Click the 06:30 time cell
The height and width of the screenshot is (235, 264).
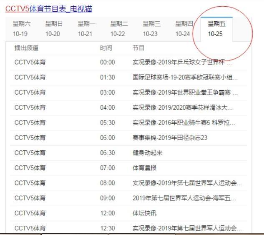pyautogui.click(x=108, y=153)
